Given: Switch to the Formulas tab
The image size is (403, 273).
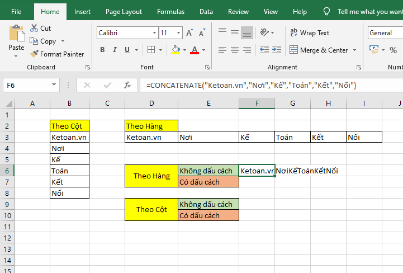Looking at the screenshot, I should 170,12.
